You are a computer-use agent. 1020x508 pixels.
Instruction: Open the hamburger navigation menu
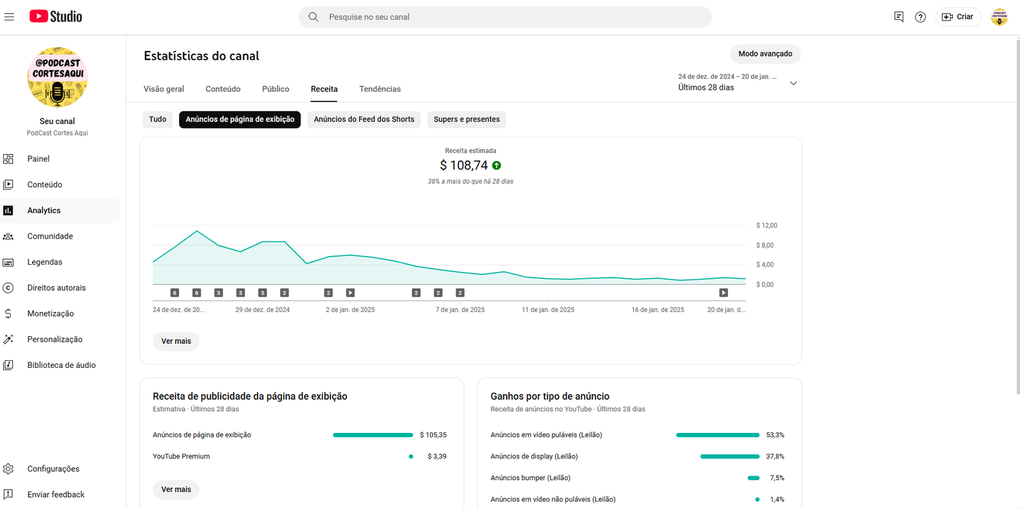tap(9, 17)
